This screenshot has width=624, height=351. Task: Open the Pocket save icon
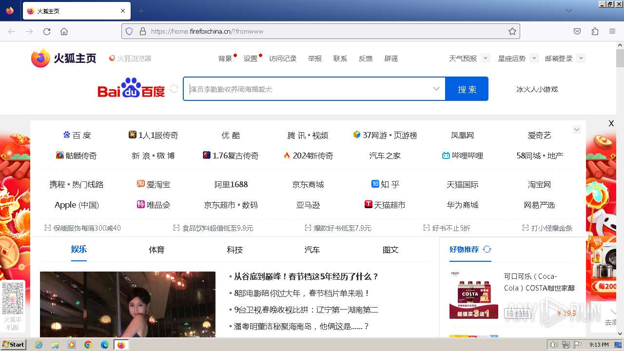click(577, 31)
